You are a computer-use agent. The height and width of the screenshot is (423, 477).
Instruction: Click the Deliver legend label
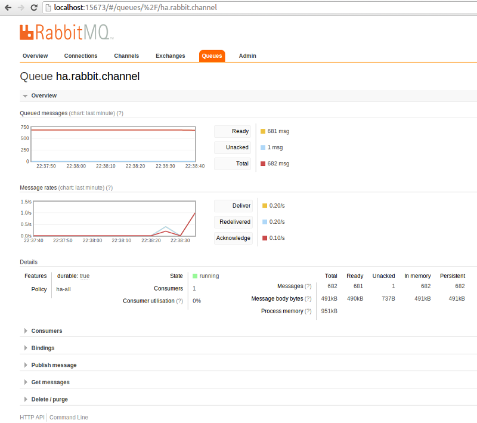click(233, 206)
